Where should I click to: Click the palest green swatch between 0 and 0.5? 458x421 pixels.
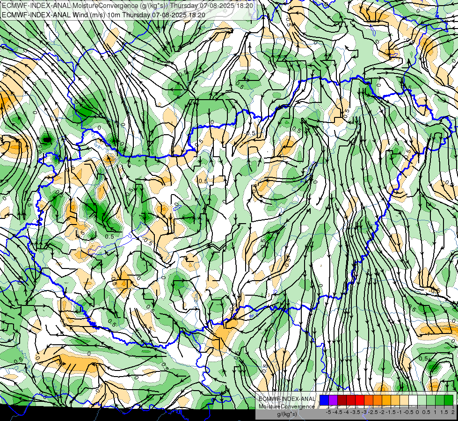click(422, 400)
